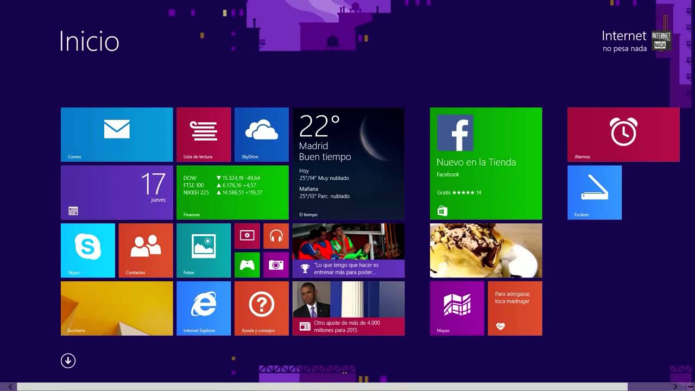
Task: Open the Alarmas clock tile
Action: (x=623, y=135)
